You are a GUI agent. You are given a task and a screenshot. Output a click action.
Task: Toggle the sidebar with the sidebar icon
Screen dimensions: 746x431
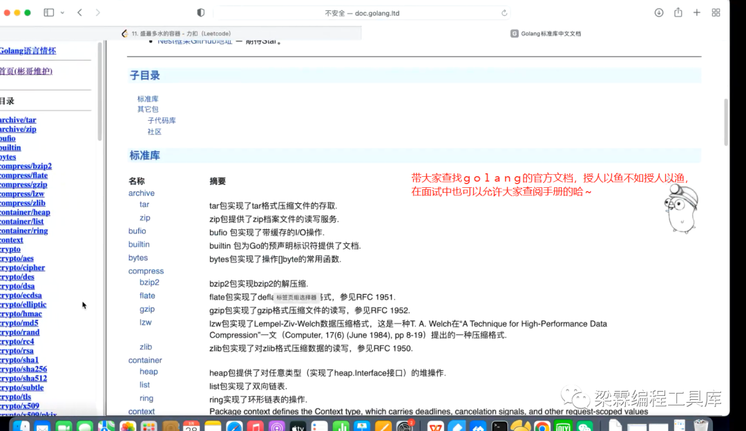[x=48, y=12]
